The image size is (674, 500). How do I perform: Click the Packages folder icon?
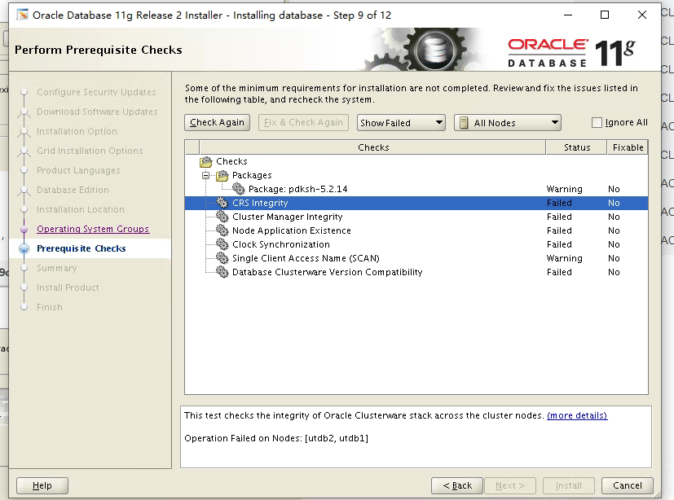(x=222, y=175)
